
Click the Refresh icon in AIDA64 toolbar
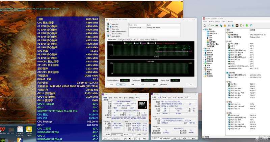coord(205,26)
